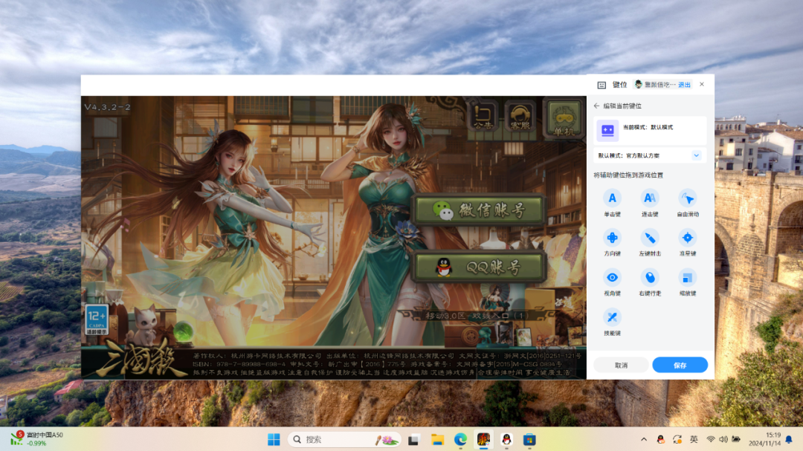
Task: Select the 单击键 single-click key icon
Action: click(x=612, y=198)
